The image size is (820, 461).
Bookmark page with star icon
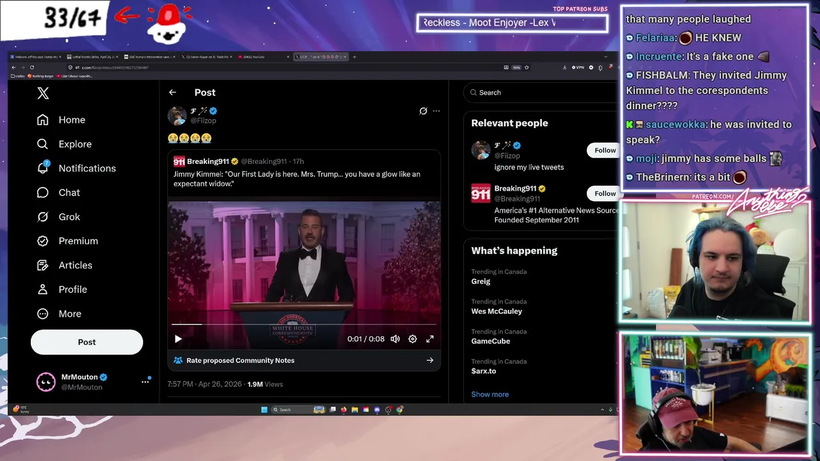pyautogui.click(x=527, y=67)
